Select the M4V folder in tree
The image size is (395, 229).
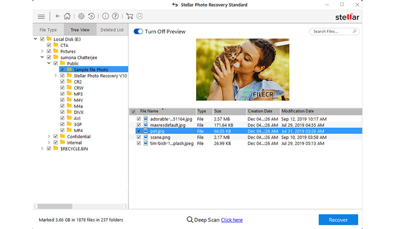click(78, 100)
